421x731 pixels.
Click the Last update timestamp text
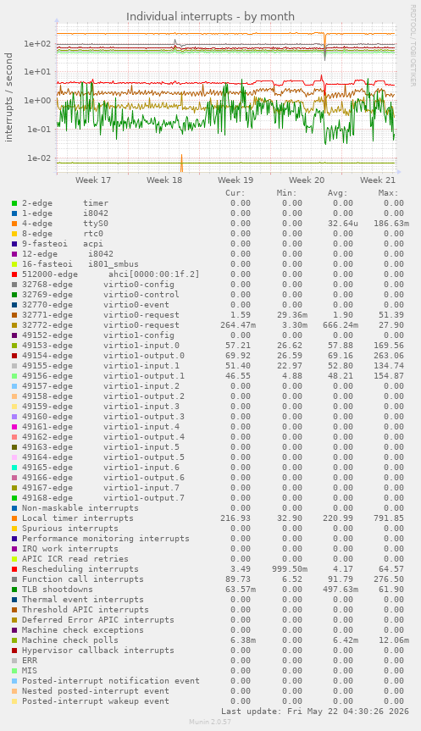click(x=315, y=712)
